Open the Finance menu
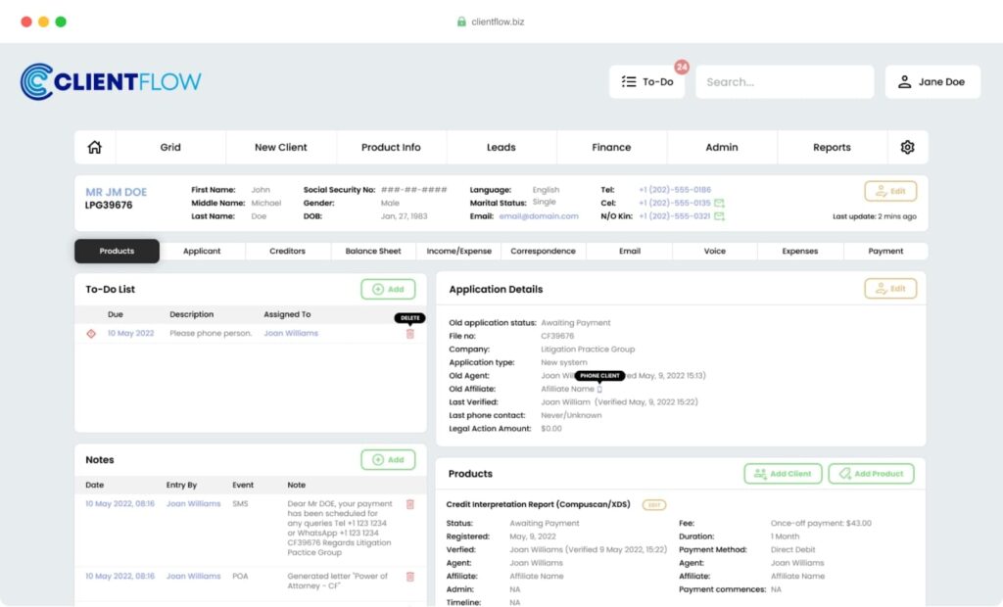 click(611, 147)
